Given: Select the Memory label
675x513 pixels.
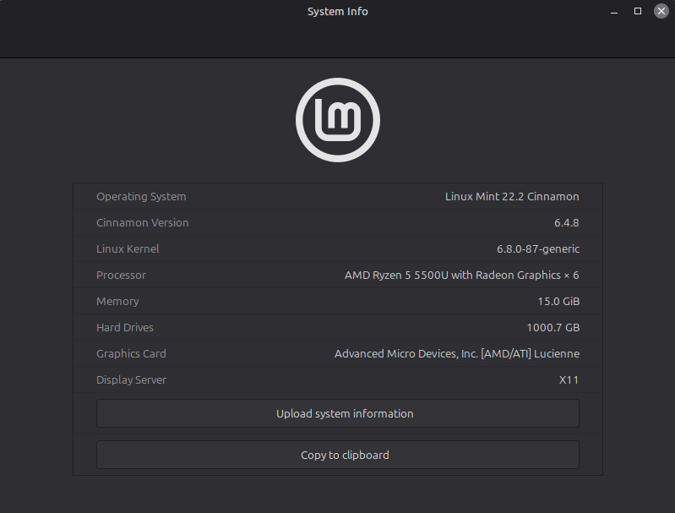Looking at the screenshot, I should point(117,302).
